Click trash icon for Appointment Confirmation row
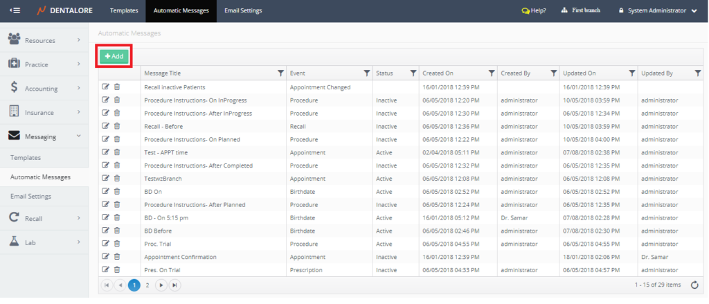709x304 pixels. coord(117,256)
